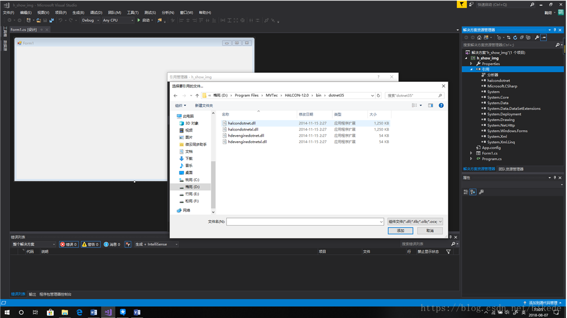567x318 pixels.
Task: Expand the Form1.cs node in Solution Explorer
Action: coord(471,153)
